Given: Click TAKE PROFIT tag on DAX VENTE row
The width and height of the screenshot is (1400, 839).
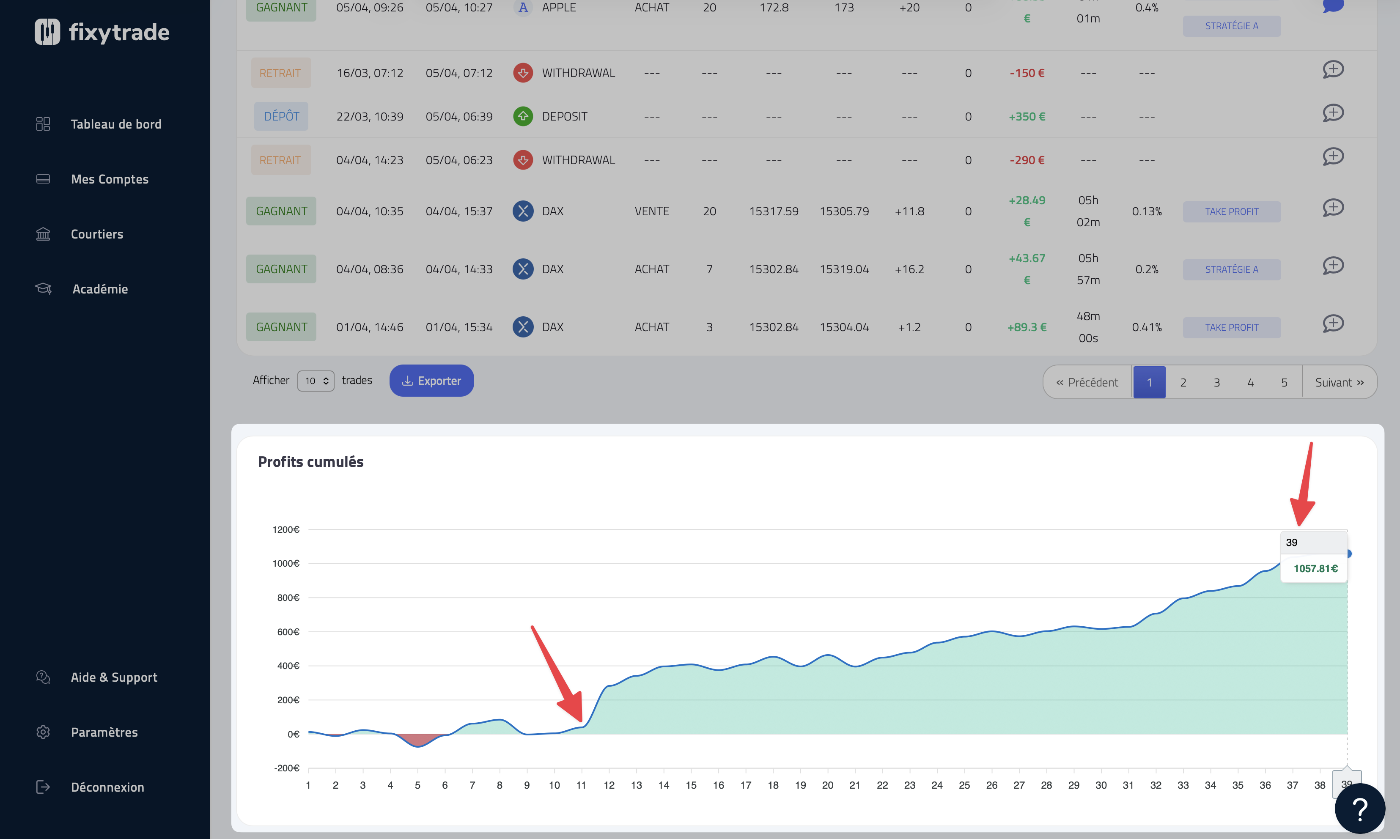Looking at the screenshot, I should 1232,211.
